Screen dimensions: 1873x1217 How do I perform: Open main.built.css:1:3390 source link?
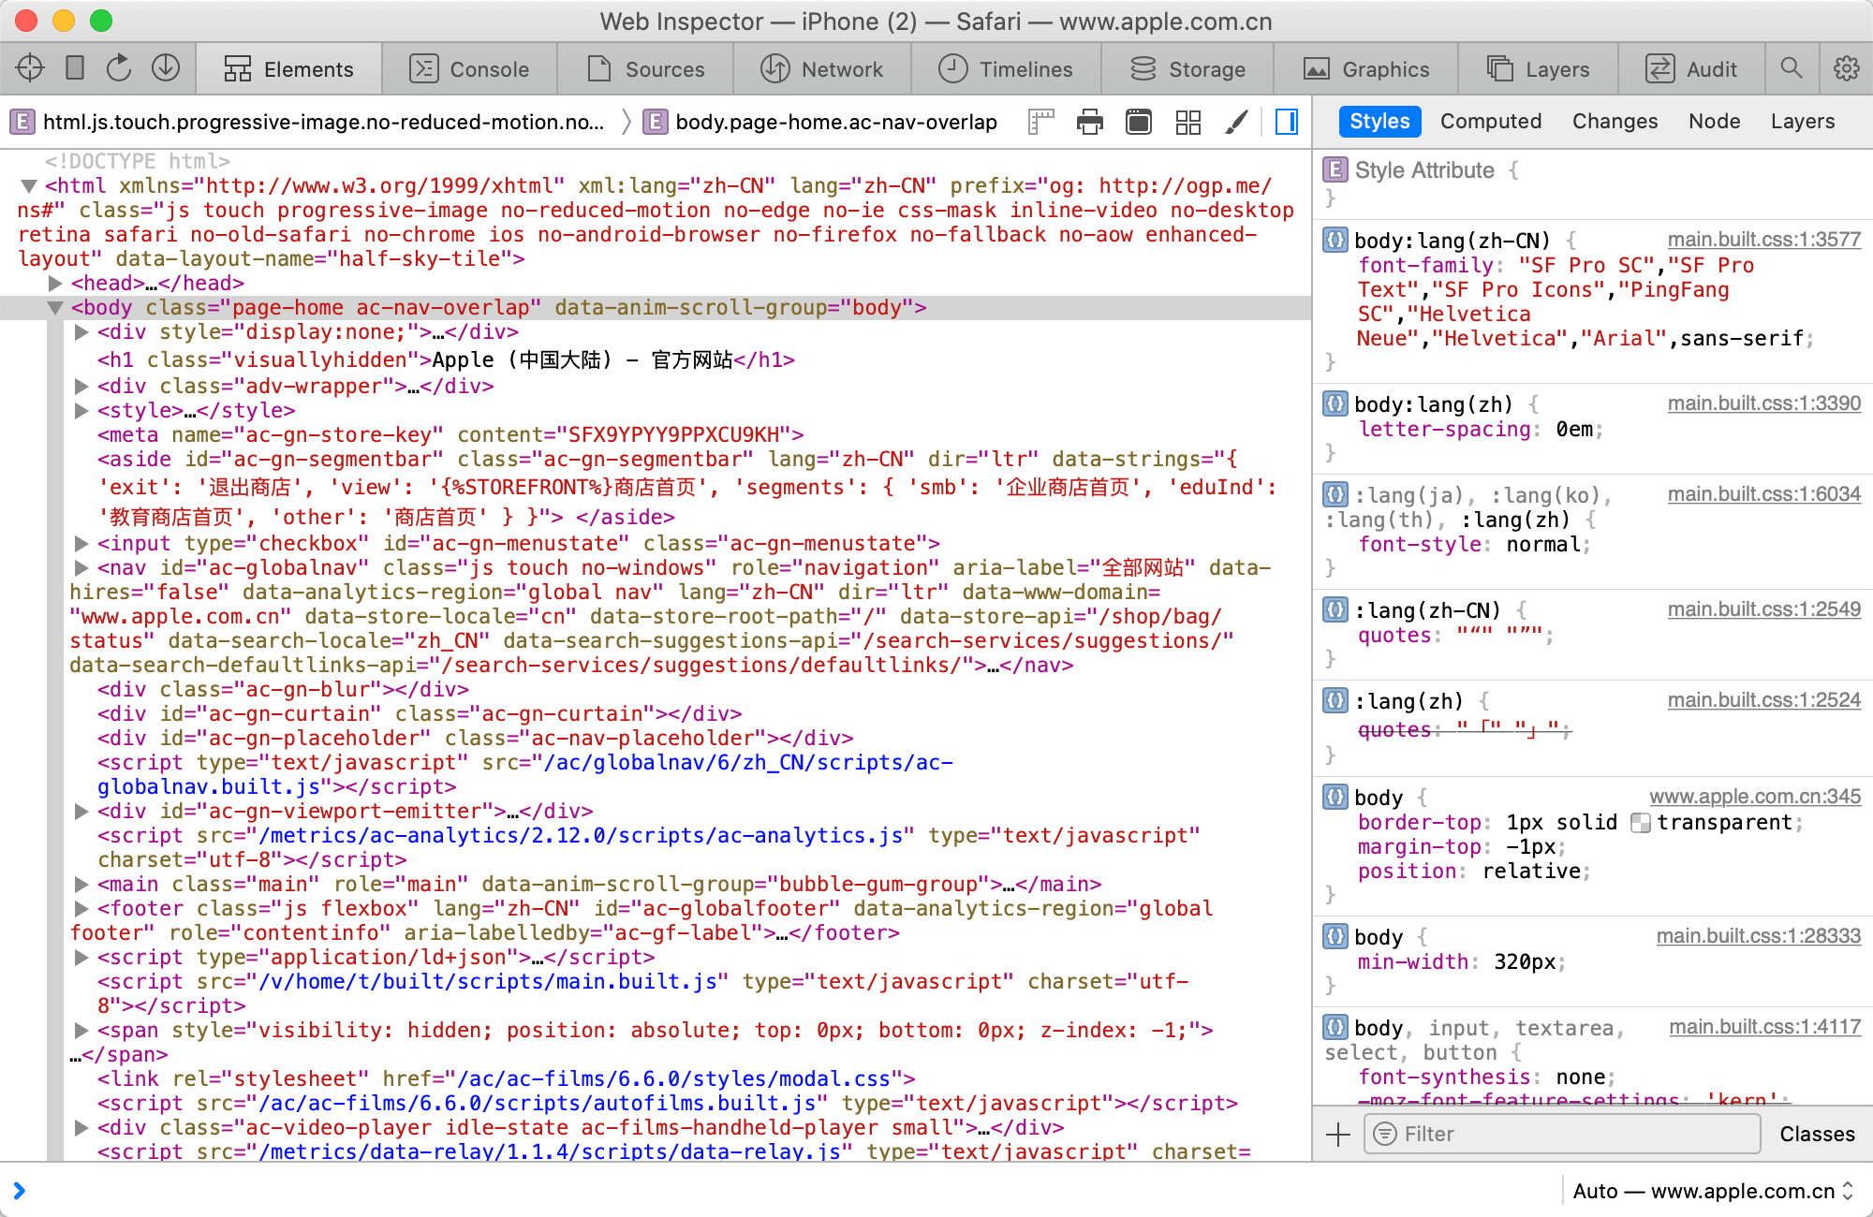tap(1763, 403)
